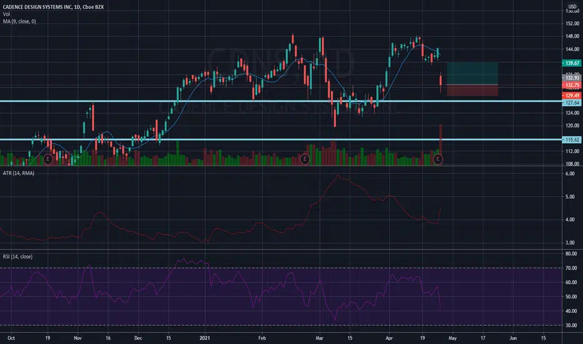
Task: Select the lower horizontal support line at 115.62
Action: (x=281, y=139)
